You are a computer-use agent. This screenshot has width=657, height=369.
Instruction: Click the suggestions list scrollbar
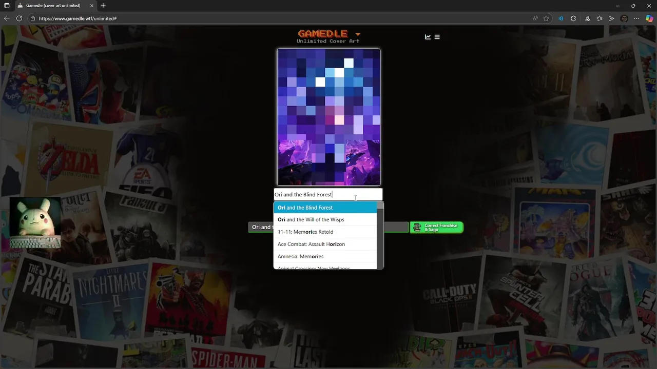[x=380, y=235]
